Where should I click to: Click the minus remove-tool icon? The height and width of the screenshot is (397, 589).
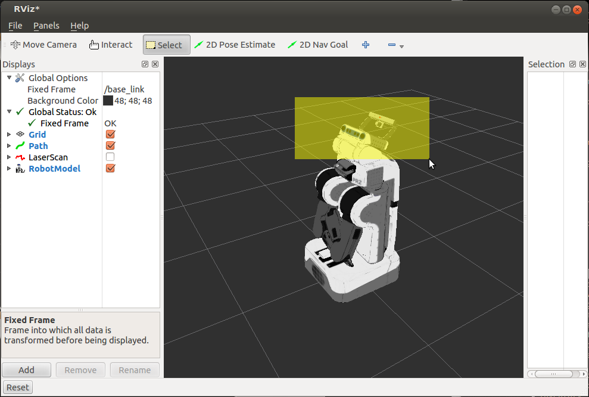click(392, 45)
